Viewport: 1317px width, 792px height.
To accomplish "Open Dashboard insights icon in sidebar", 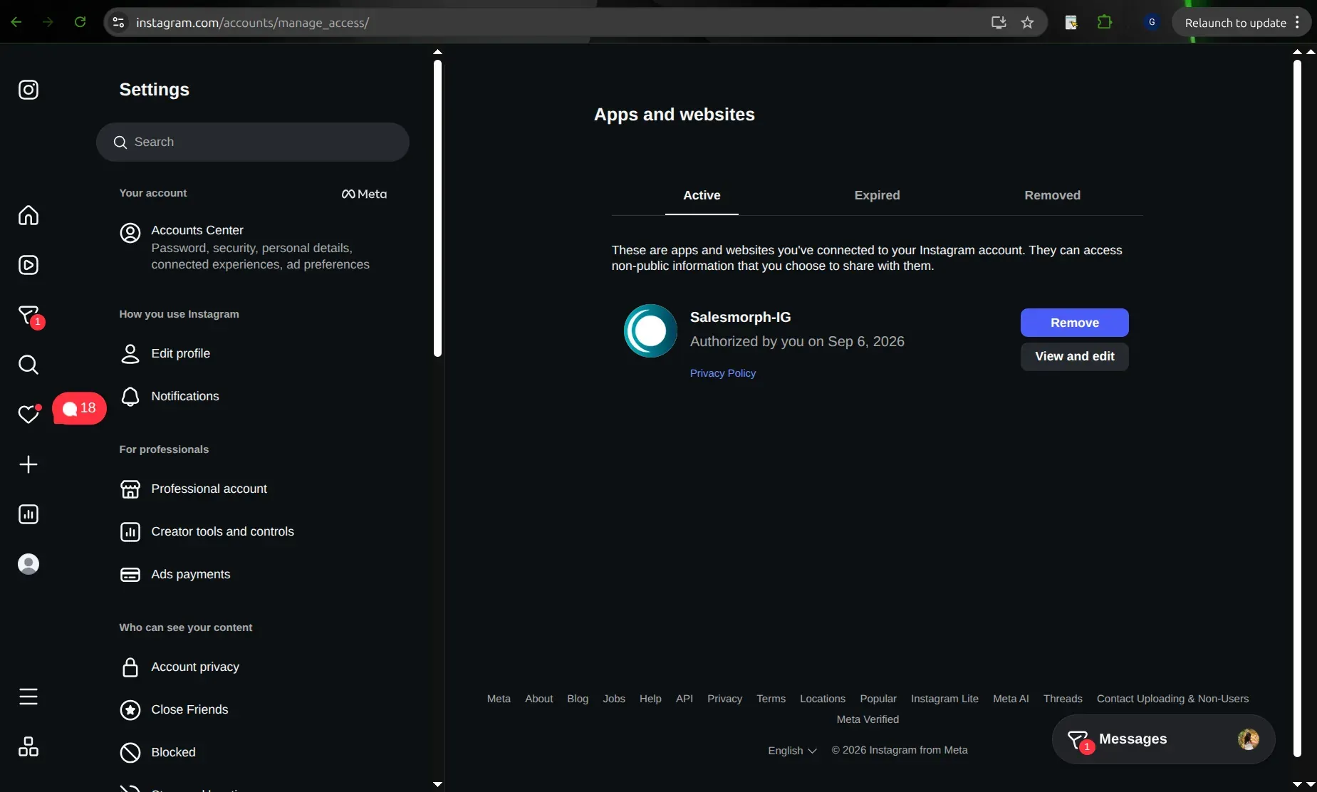I will coord(28,514).
